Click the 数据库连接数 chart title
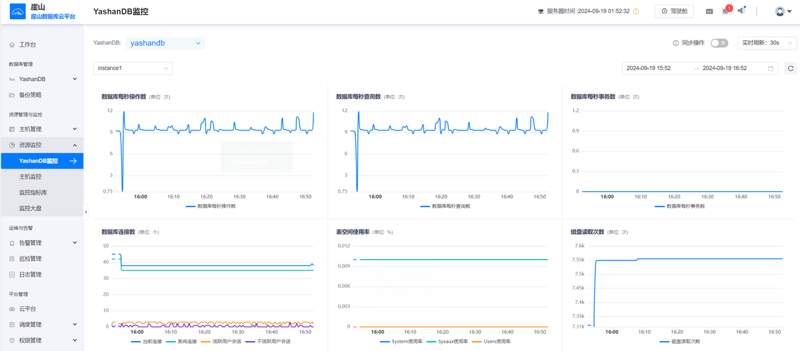This screenshot has height=351, width=800. 118,232
